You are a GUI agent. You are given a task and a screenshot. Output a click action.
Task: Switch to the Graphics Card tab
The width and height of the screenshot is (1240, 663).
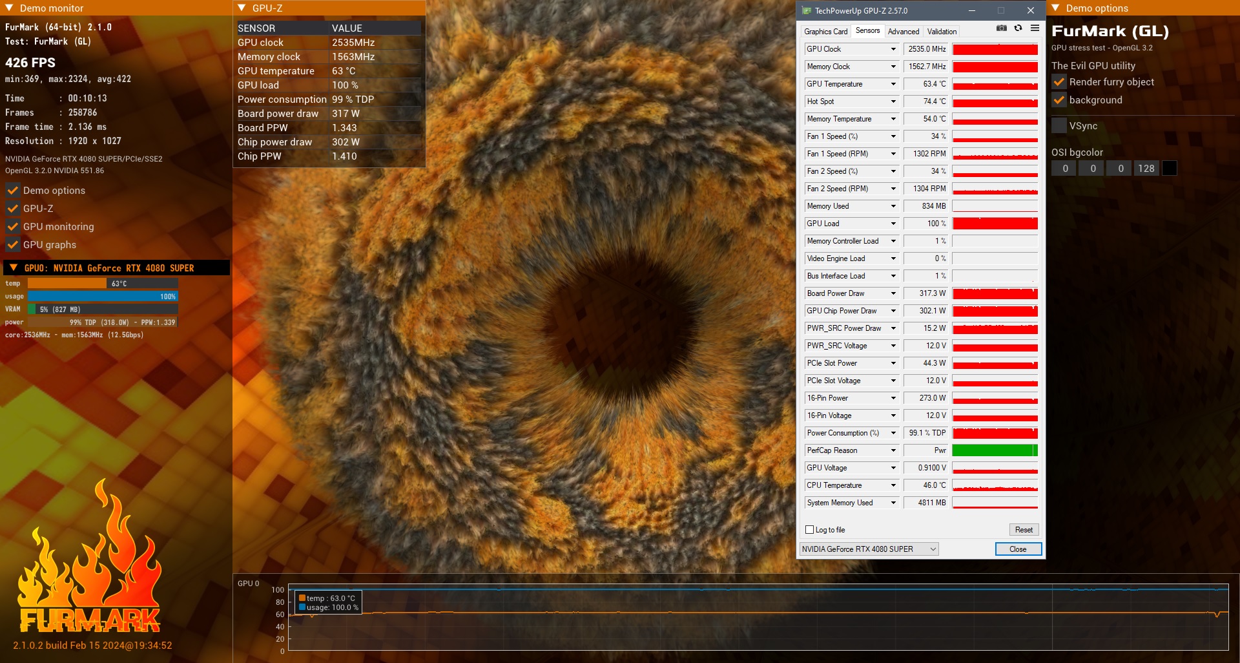point(825,32)
